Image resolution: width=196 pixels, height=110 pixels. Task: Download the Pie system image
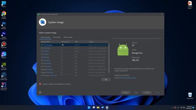click(47, 60)
